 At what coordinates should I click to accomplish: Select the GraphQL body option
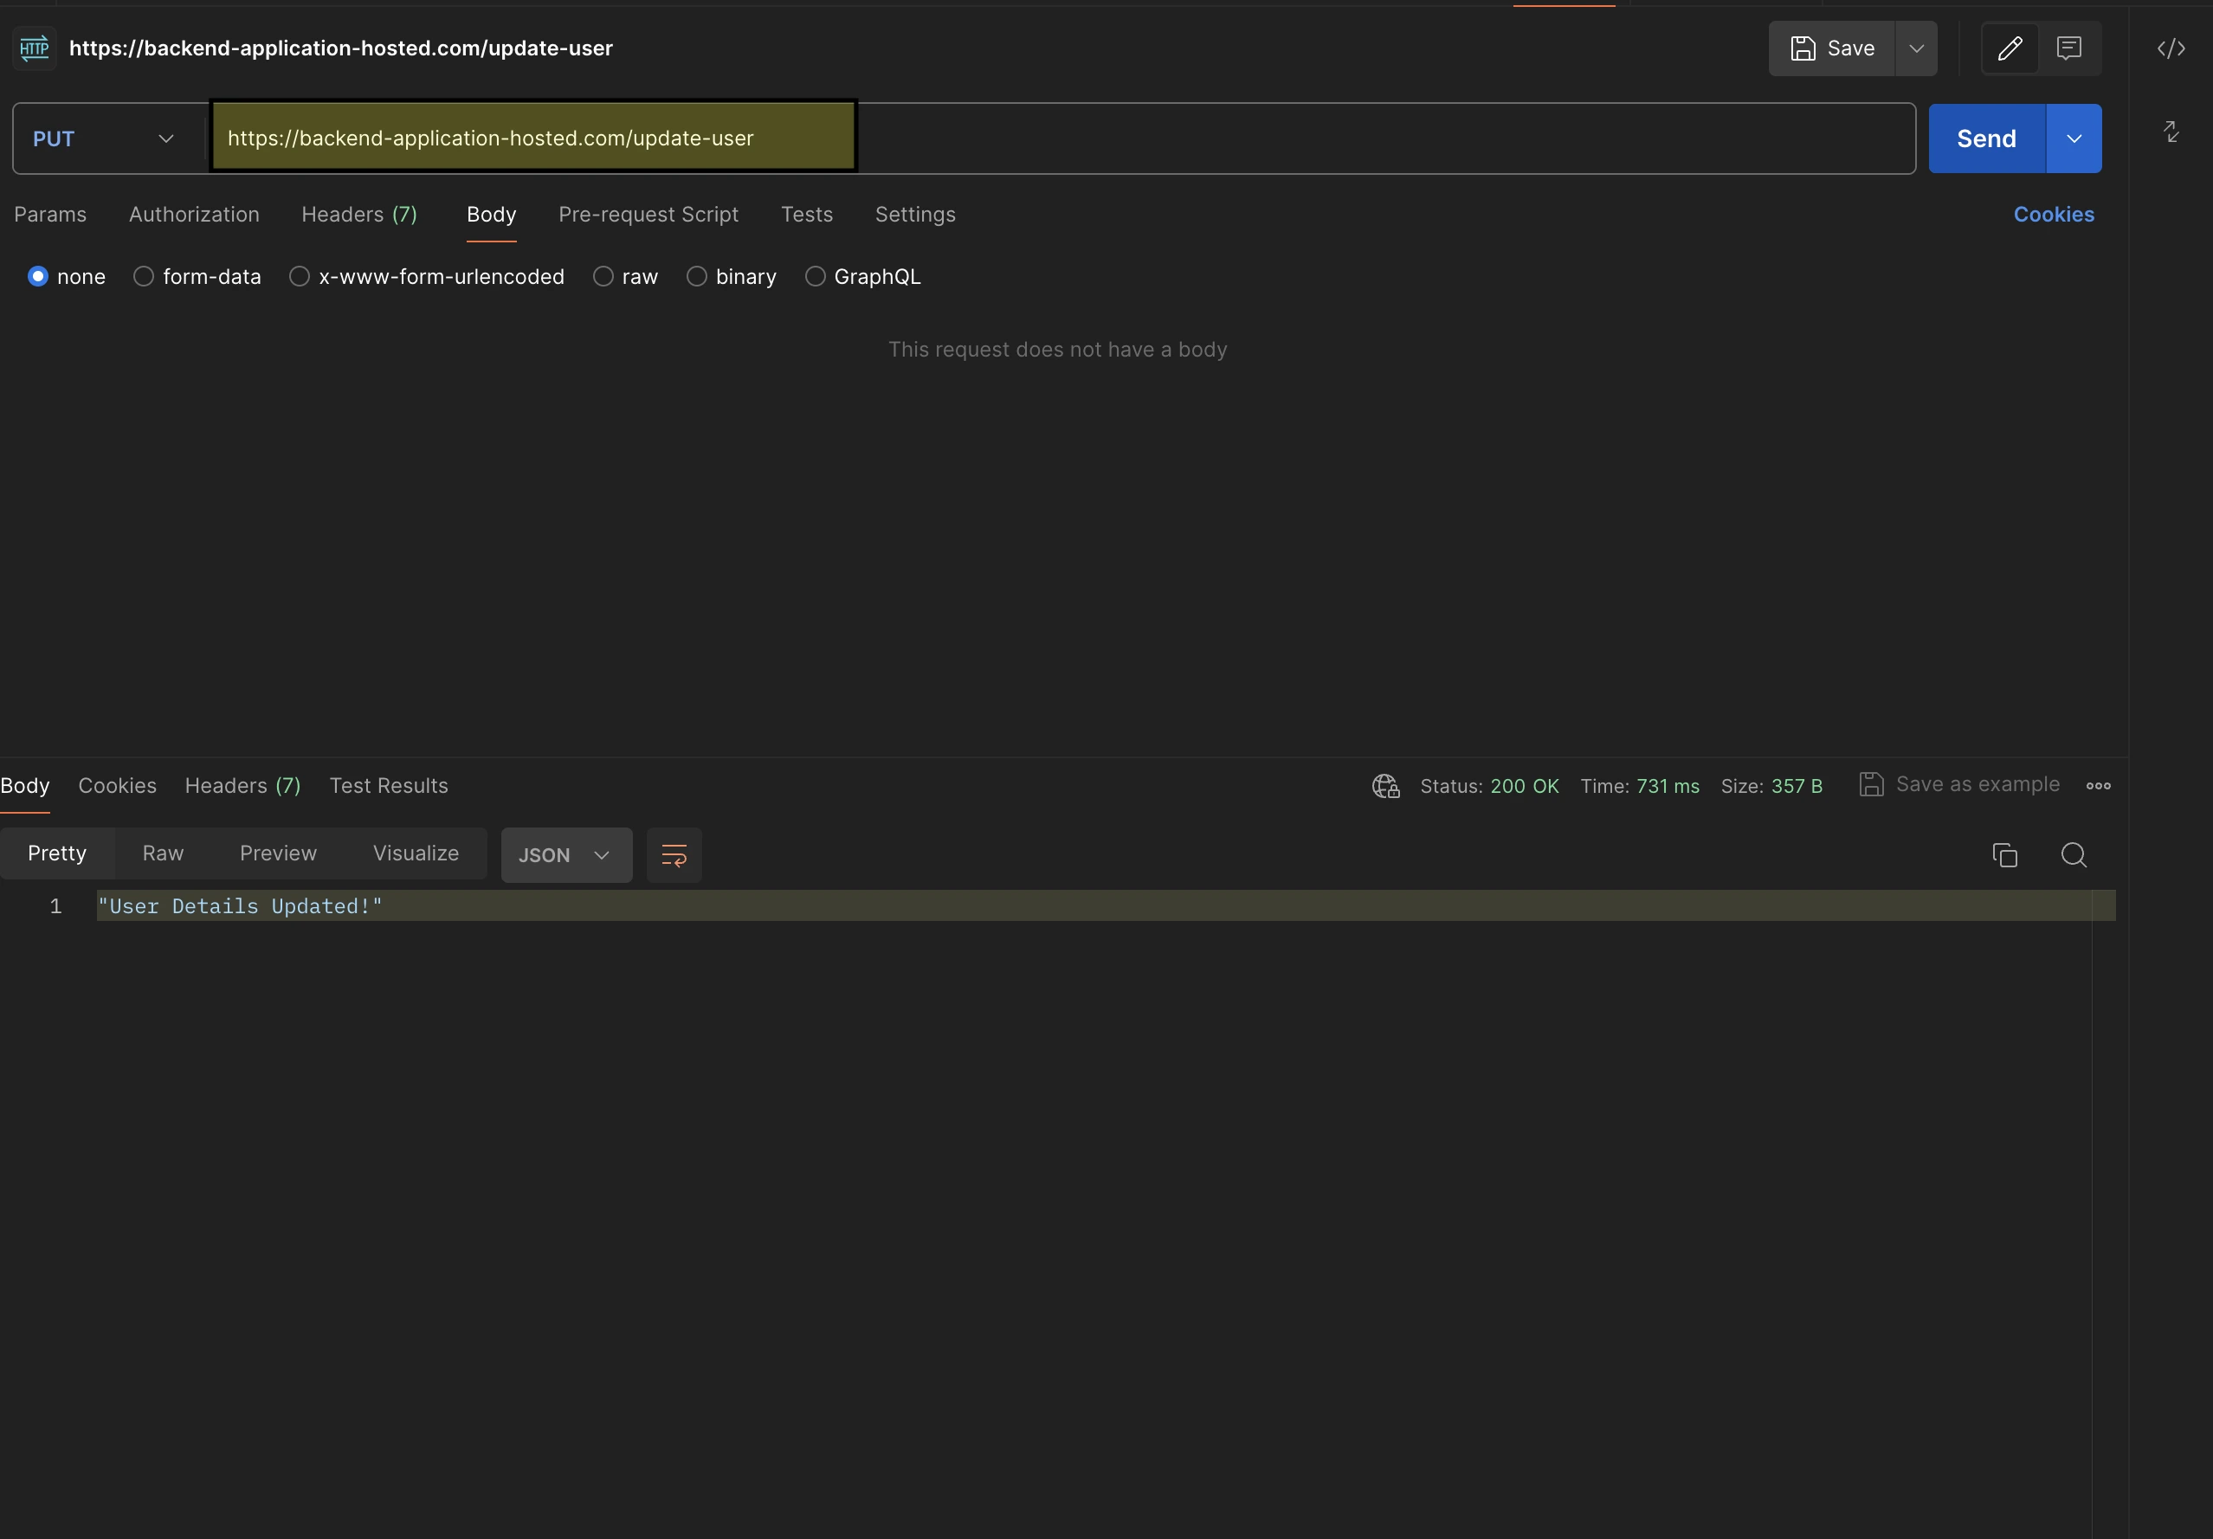tap(816, 277)
